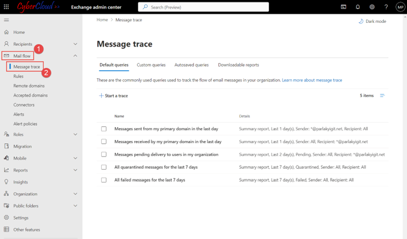
Task: Open Accepted domains in sidebar
Action: 30,95
